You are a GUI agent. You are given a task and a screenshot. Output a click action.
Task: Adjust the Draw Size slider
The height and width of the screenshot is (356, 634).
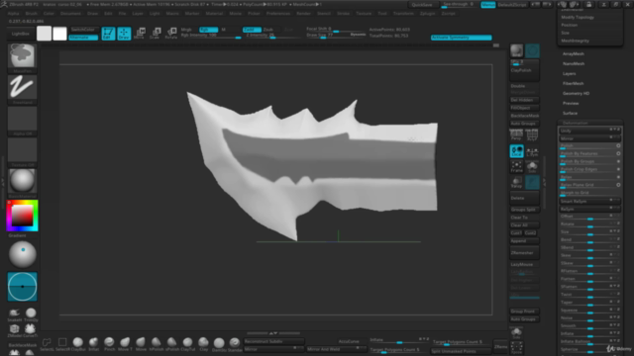click(x=336, y=36)
